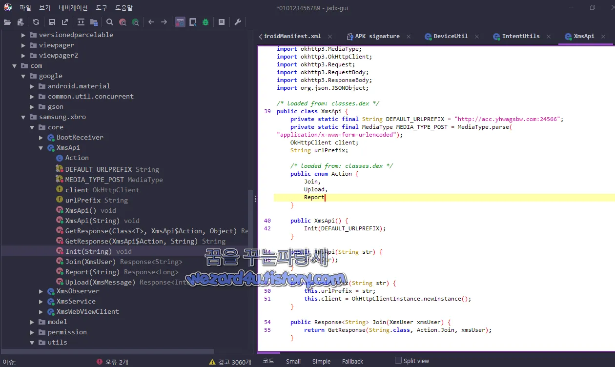
Task: Click the Quark engine toolbar icon
Action: 193,22
